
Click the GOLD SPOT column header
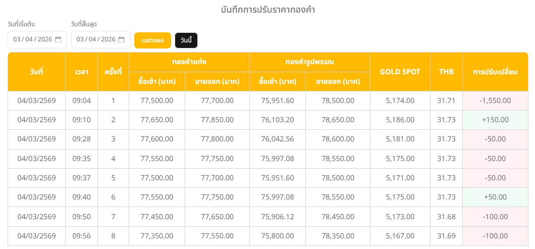tap(400, 72)
